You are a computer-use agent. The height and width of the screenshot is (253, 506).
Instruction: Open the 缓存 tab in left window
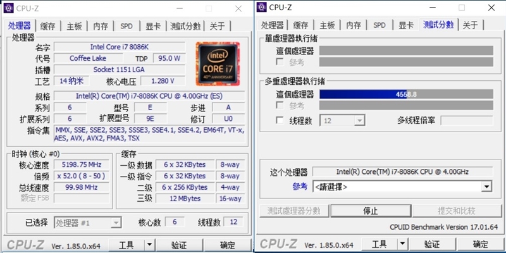click(x=48, y=26)
